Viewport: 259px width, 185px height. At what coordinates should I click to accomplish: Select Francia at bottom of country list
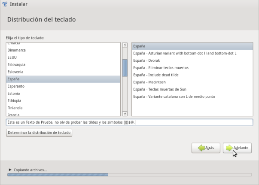point(63,114)
